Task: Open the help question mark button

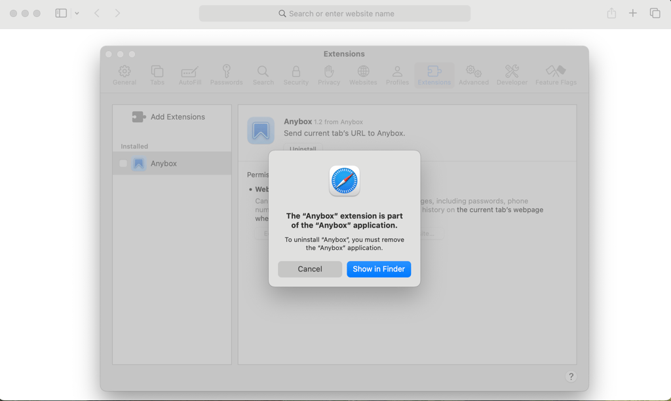Action: click(x=571, y=376)
